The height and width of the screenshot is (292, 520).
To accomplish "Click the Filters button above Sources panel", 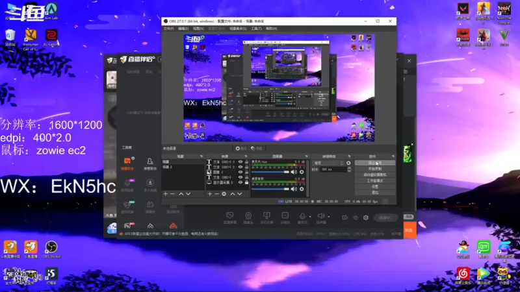I will (256, 149).
